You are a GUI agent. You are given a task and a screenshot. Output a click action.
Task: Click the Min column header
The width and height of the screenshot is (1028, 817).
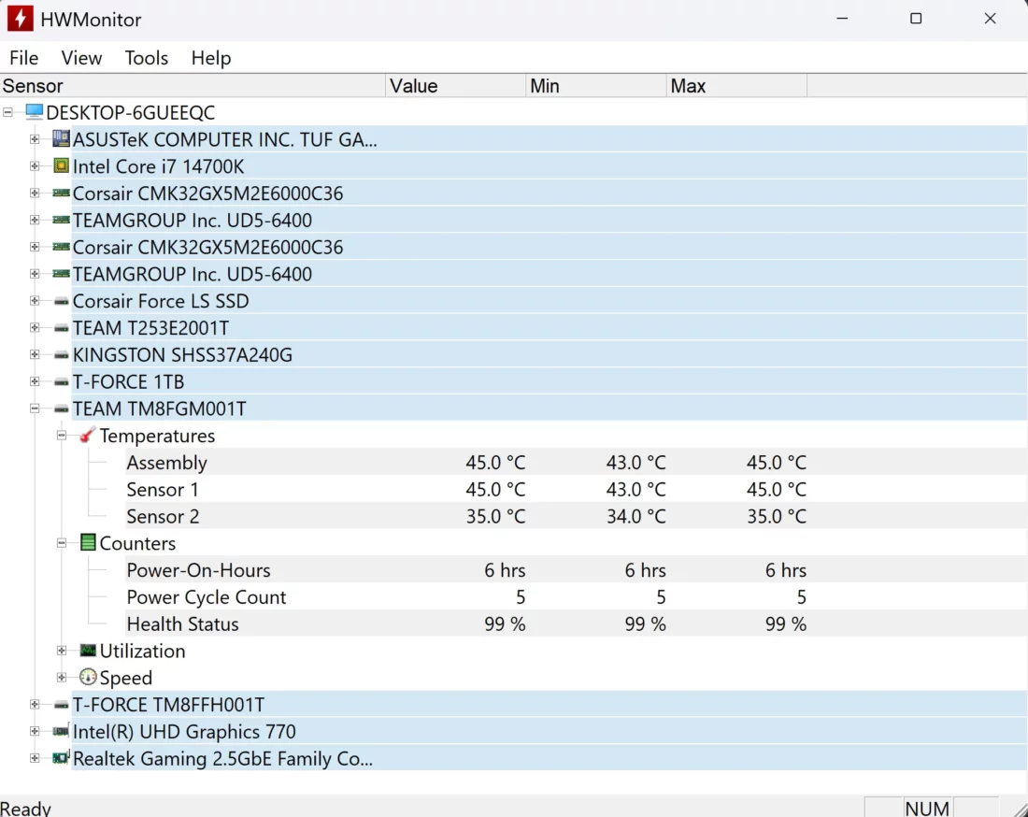(x=596, y=86)
